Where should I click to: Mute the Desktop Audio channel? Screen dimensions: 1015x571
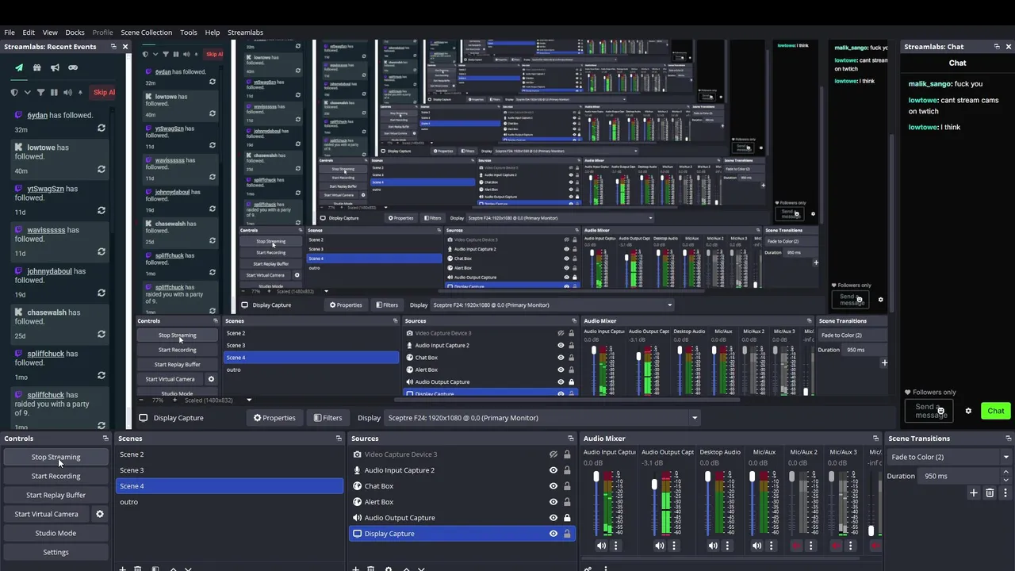713,546
